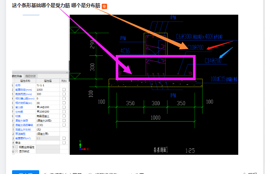This screenshot has width=265, height=174.
Task: Click the 截面宽度 value cell showing 1000
Action: 48,90
